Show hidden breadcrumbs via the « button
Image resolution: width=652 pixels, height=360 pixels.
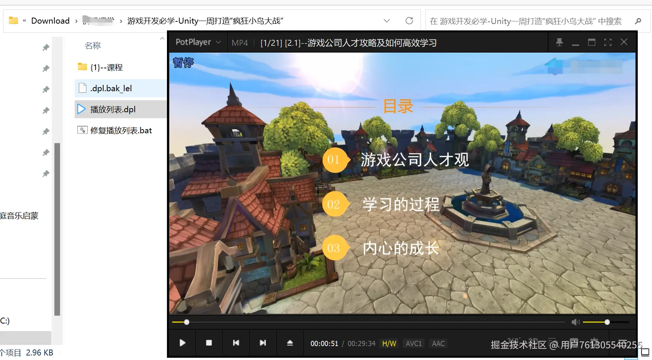pyautogui.click(x=24, y=21)
